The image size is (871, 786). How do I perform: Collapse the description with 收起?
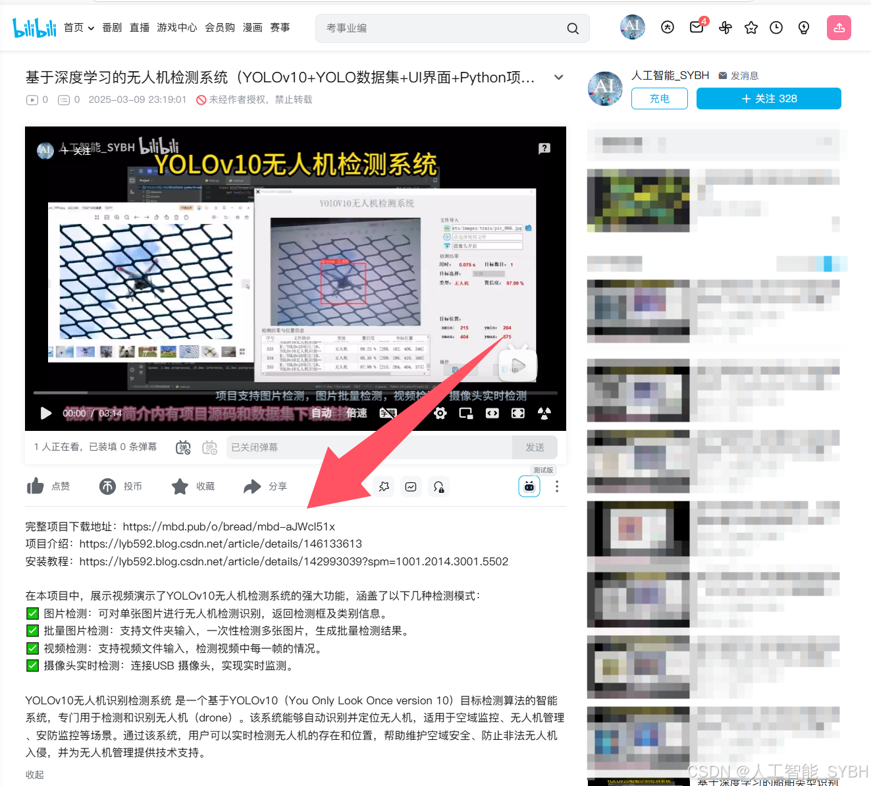pos(35,775)
